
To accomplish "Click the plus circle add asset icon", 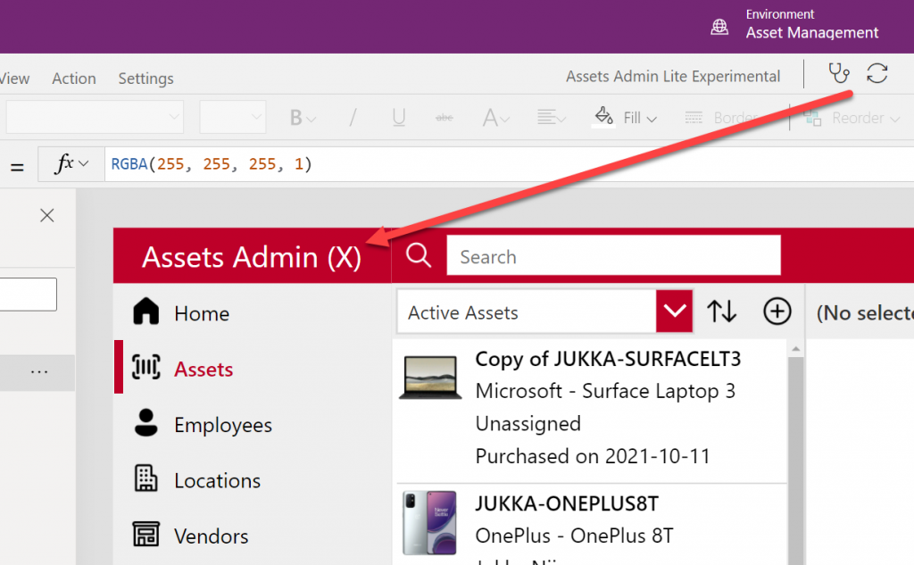I will point(777,312).
